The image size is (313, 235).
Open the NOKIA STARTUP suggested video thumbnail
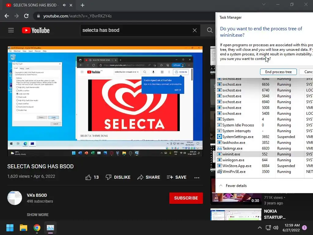pos(236,214)
